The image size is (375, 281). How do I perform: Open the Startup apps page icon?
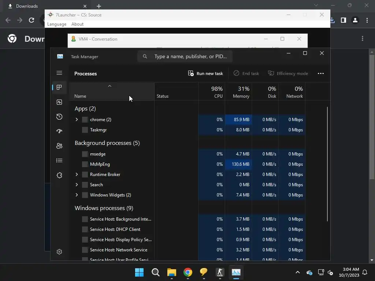point(59,131)
